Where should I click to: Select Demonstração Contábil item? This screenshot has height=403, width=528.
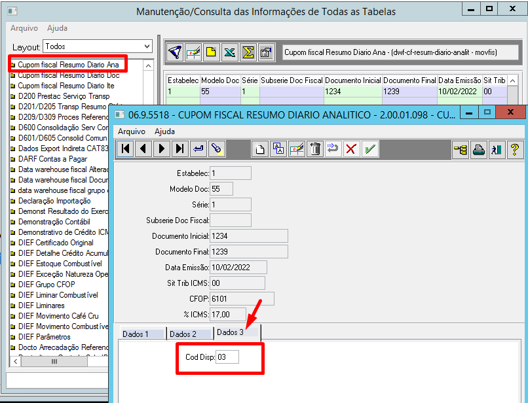point(54,222)
